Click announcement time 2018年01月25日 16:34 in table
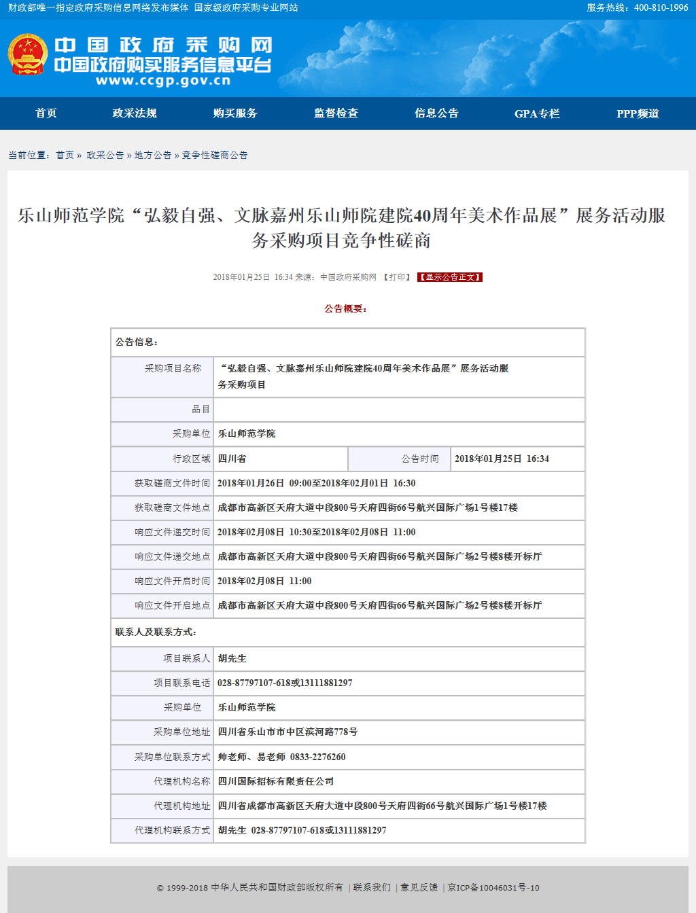This screenshot has height=913, width=696. click(502, 459)
